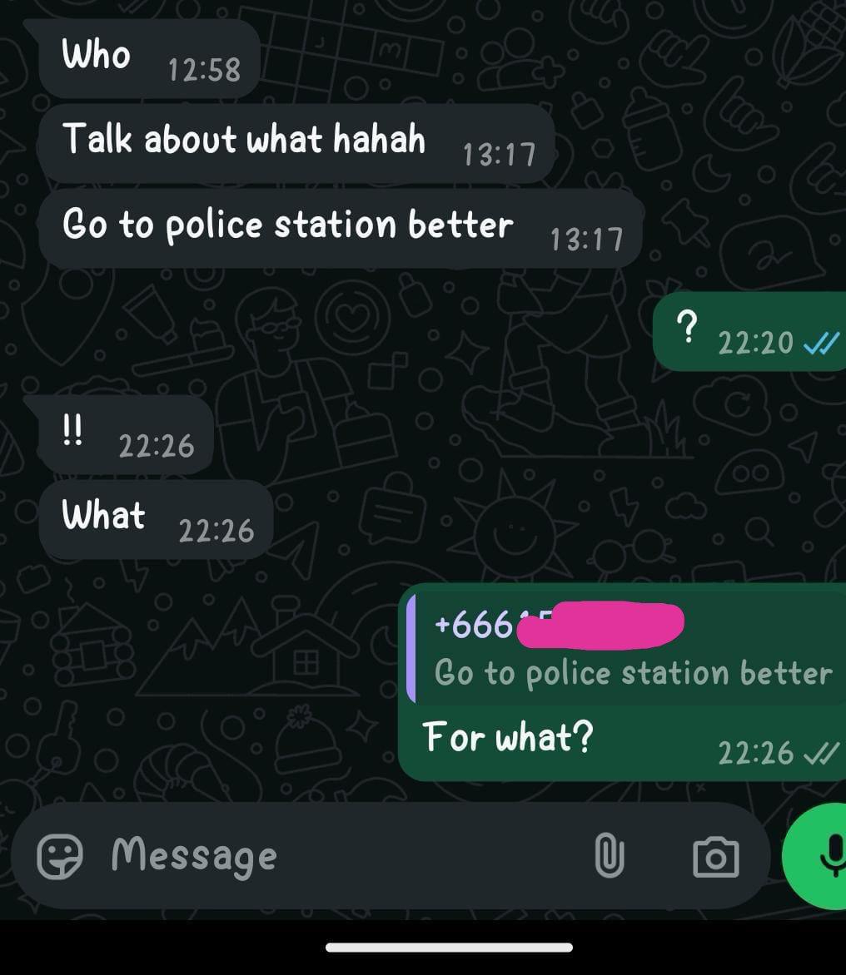The height and width of the screenshot is (975, 846).
Task: Tap the "!!" message bubble
Action: click(127, 434)
